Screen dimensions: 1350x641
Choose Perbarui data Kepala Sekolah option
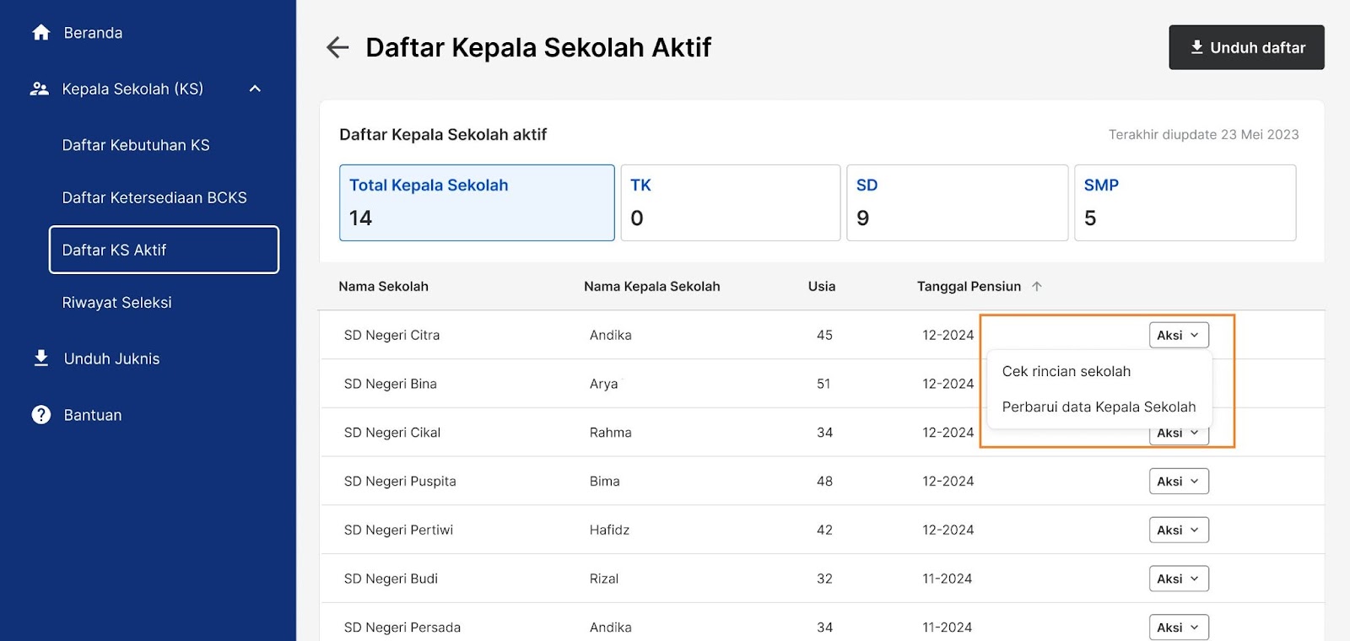click(1099, 407)
